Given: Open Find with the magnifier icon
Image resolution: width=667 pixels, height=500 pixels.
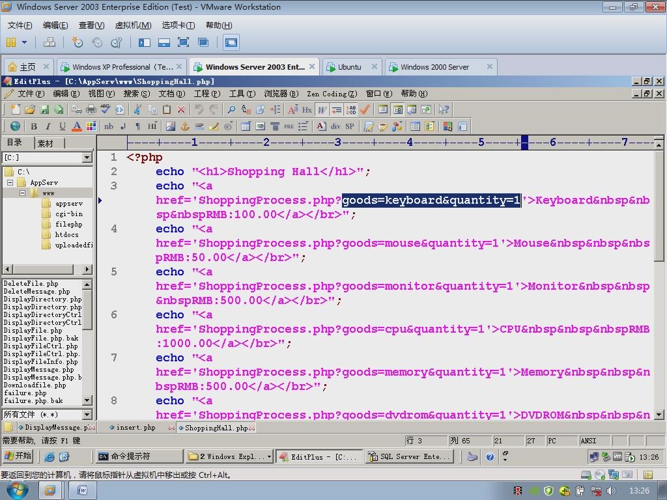Looking at the screenshot, I should 231,109.
